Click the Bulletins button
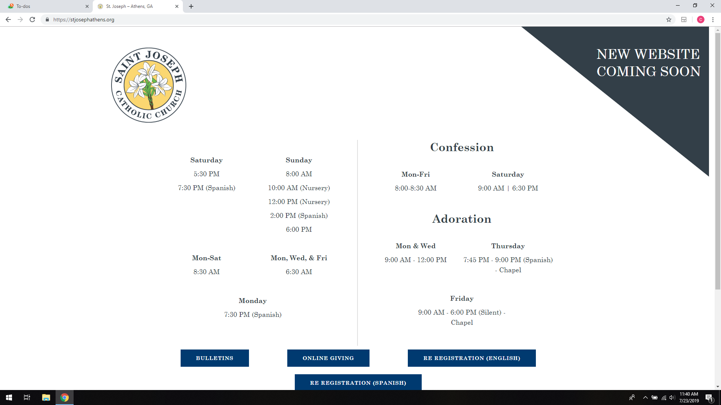 click(214, 358)
